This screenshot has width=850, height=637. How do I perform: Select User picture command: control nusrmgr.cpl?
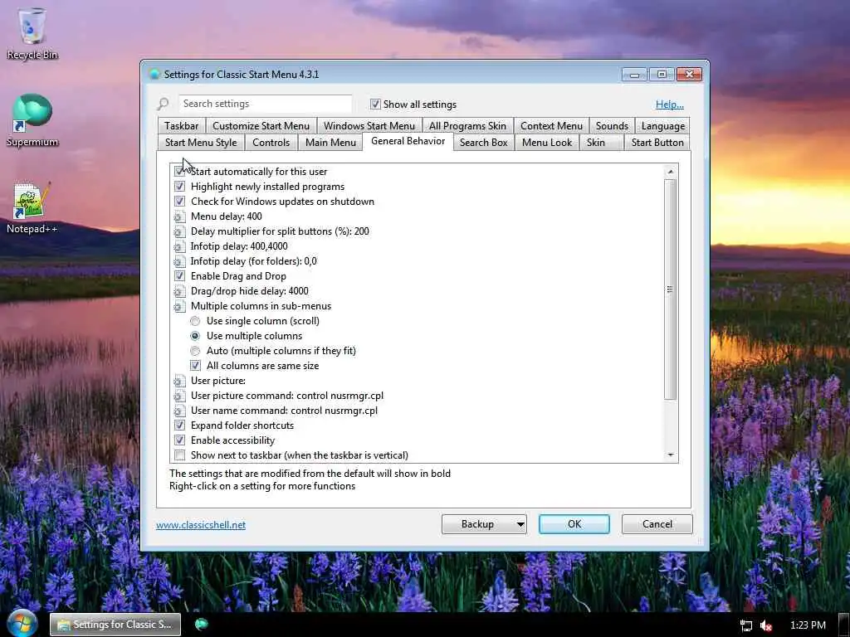(286, 396)
